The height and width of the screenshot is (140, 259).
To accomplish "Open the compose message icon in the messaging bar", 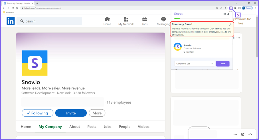I will pyautogui.click(x=243, y=134).
